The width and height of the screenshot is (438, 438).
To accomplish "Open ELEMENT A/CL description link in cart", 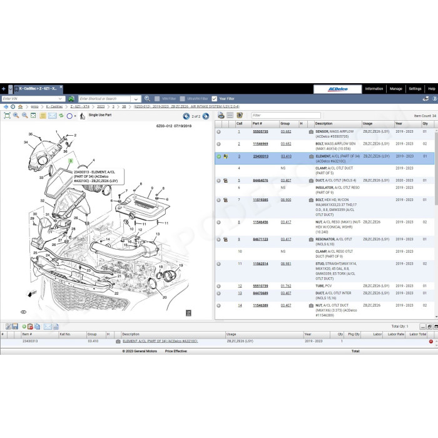I will coord(160,342).
